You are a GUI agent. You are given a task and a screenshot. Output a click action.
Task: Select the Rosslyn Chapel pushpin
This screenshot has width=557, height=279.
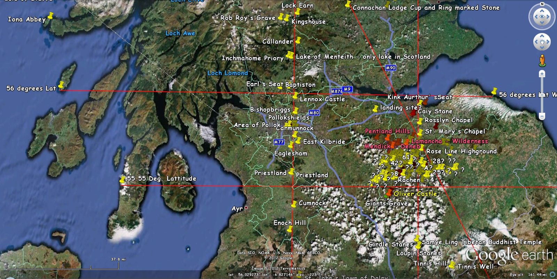(420, 122)
